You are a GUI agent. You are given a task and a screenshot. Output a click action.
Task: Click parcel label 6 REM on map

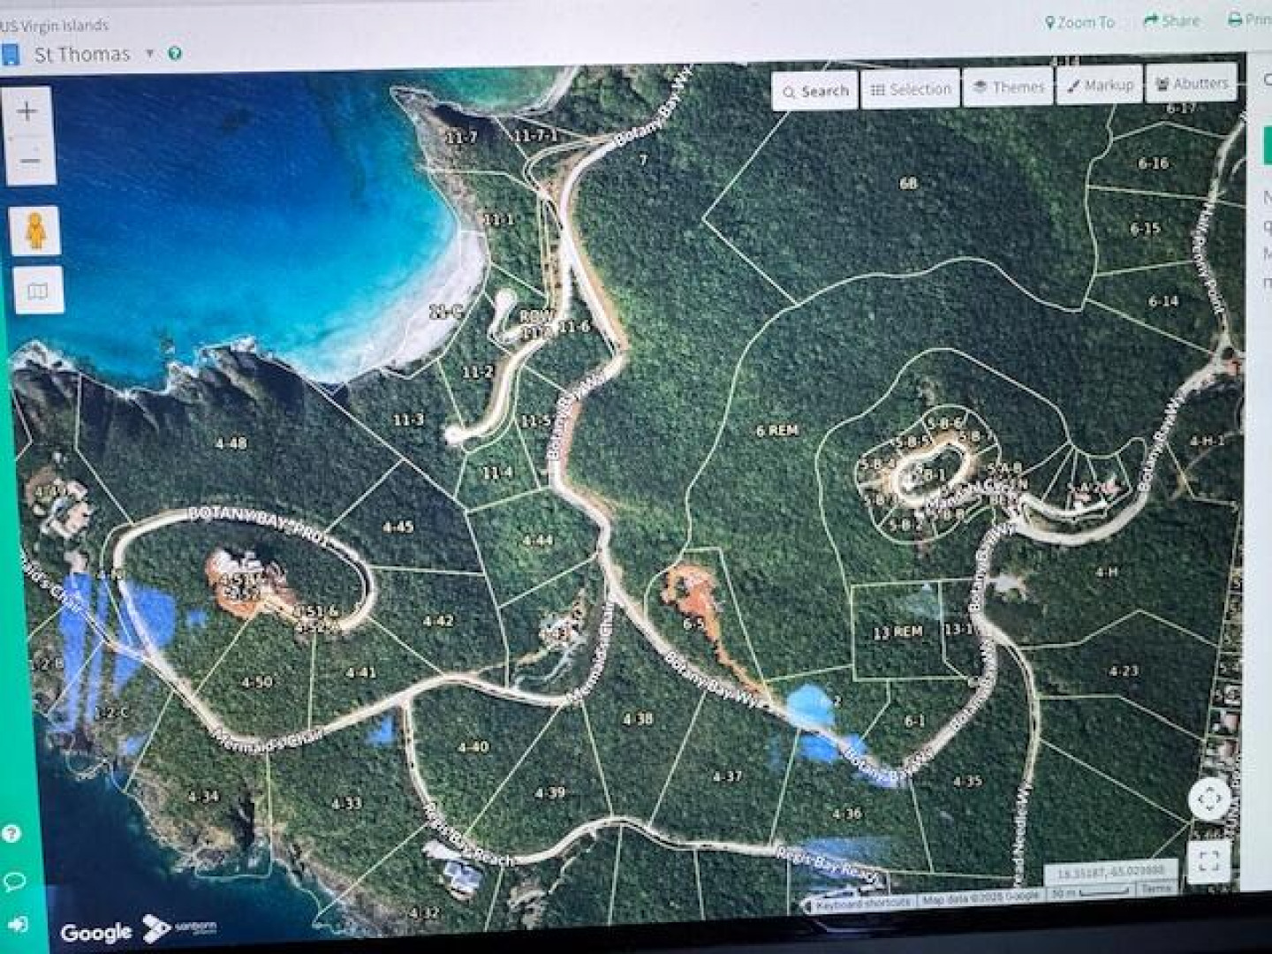(x=777, y=430)
